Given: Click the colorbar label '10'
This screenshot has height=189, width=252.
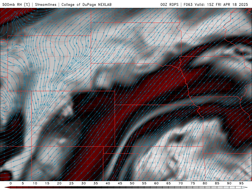Looking at the screenshot, I should pyautogui.click(x=35, y=183).
